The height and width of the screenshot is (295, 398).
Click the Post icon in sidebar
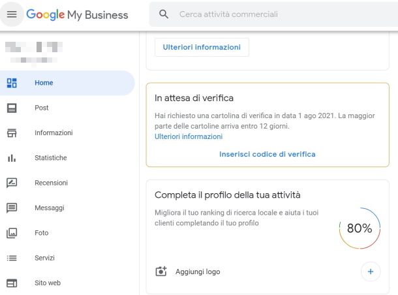[12, 108]
